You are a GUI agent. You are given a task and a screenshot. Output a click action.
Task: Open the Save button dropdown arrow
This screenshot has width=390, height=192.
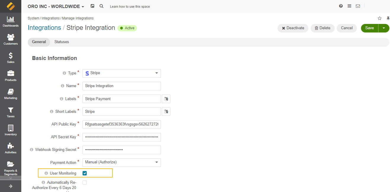coord(384,28)
